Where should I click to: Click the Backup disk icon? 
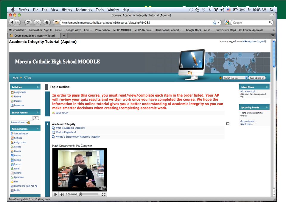pos(12,155)
